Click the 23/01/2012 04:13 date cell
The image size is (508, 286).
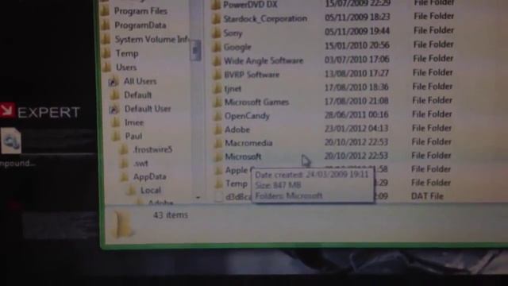(x=356, y=129)
